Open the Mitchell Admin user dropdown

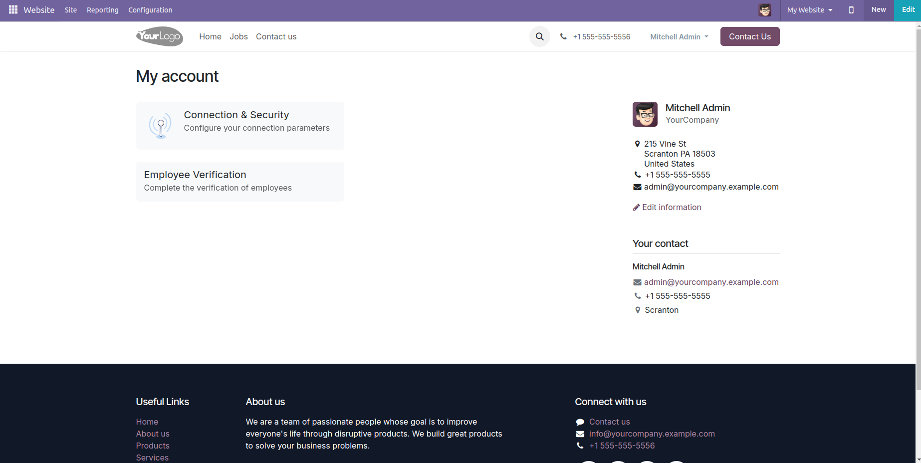click(x=679, y=37)
